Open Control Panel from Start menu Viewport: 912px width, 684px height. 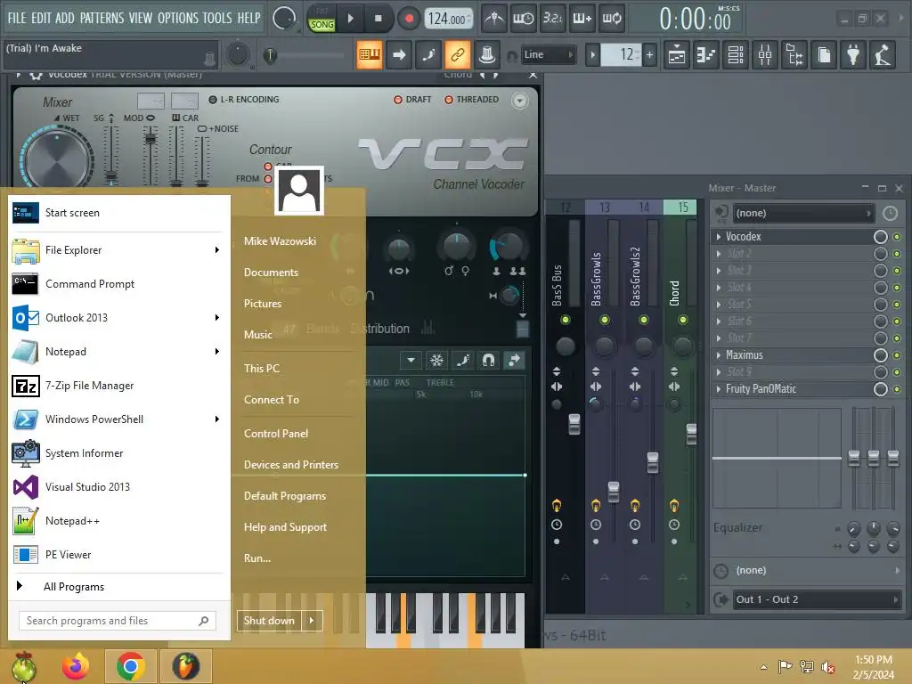[x=276, y=434]
